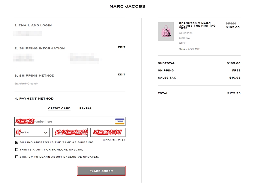Screen dimensions: 255x193
Task: Click the subtotal amount $165.00
Action: point(234,63)
